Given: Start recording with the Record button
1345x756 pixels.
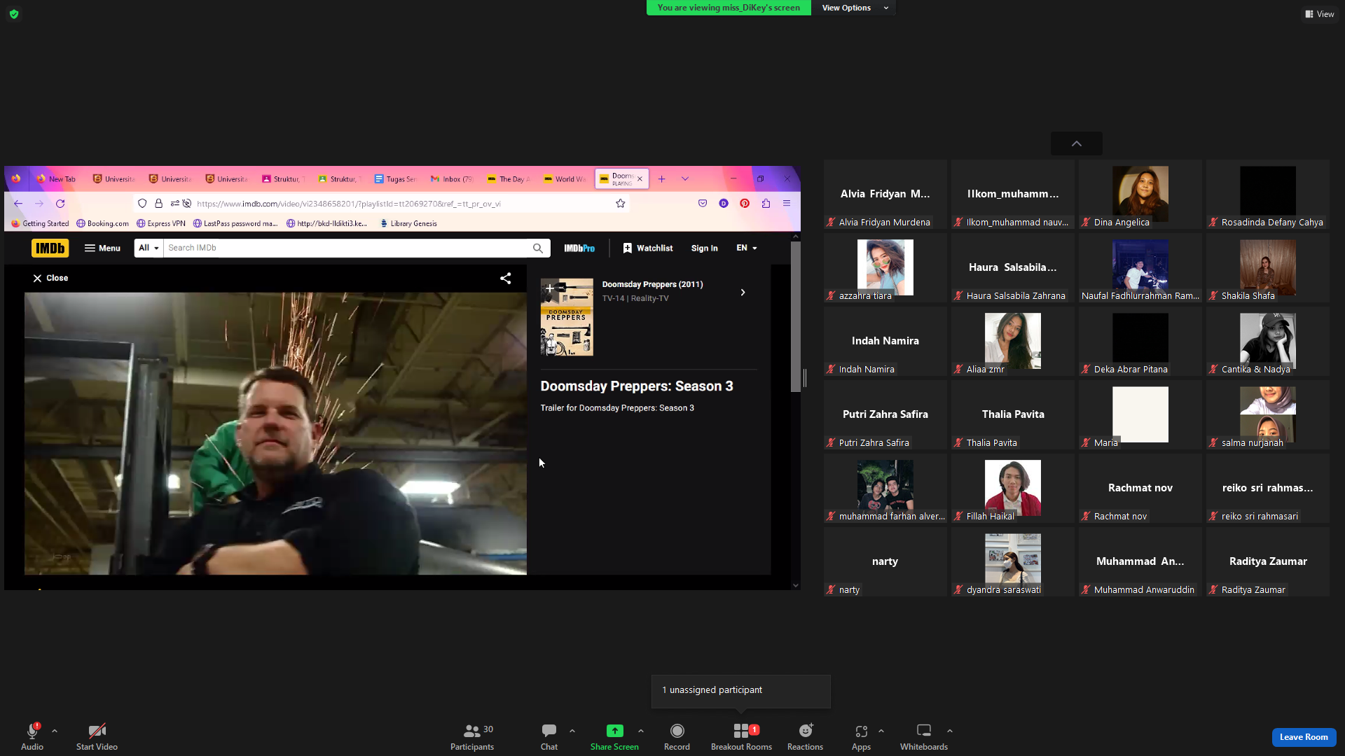Looking at the screenshot, I should pyautogui.click(x=677, y=736).
